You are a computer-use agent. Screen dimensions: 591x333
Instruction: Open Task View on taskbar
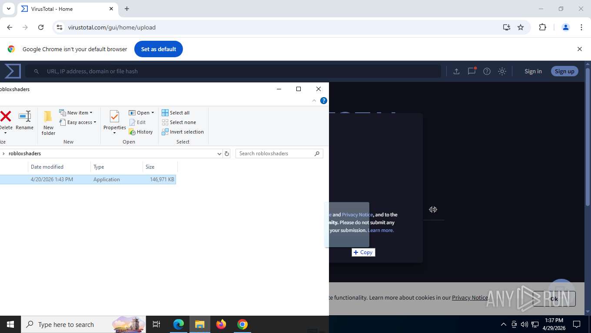pyautogui.click(x=156, y=324)
